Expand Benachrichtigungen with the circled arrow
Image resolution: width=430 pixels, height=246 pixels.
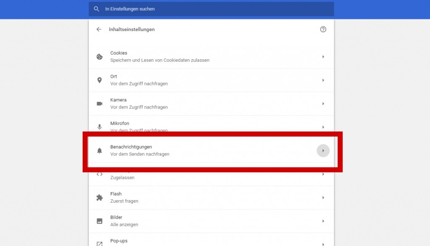pos(323,151)
